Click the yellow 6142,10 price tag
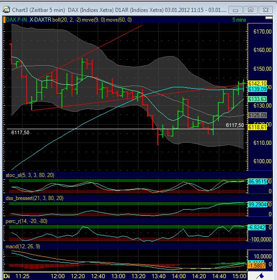 point(257,83)
